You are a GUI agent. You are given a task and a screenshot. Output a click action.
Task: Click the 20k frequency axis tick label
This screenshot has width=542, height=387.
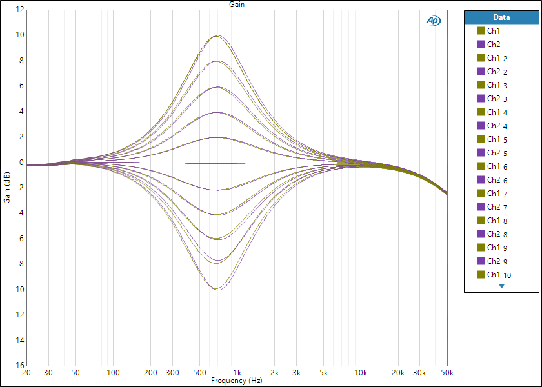[x=398, y=373]
